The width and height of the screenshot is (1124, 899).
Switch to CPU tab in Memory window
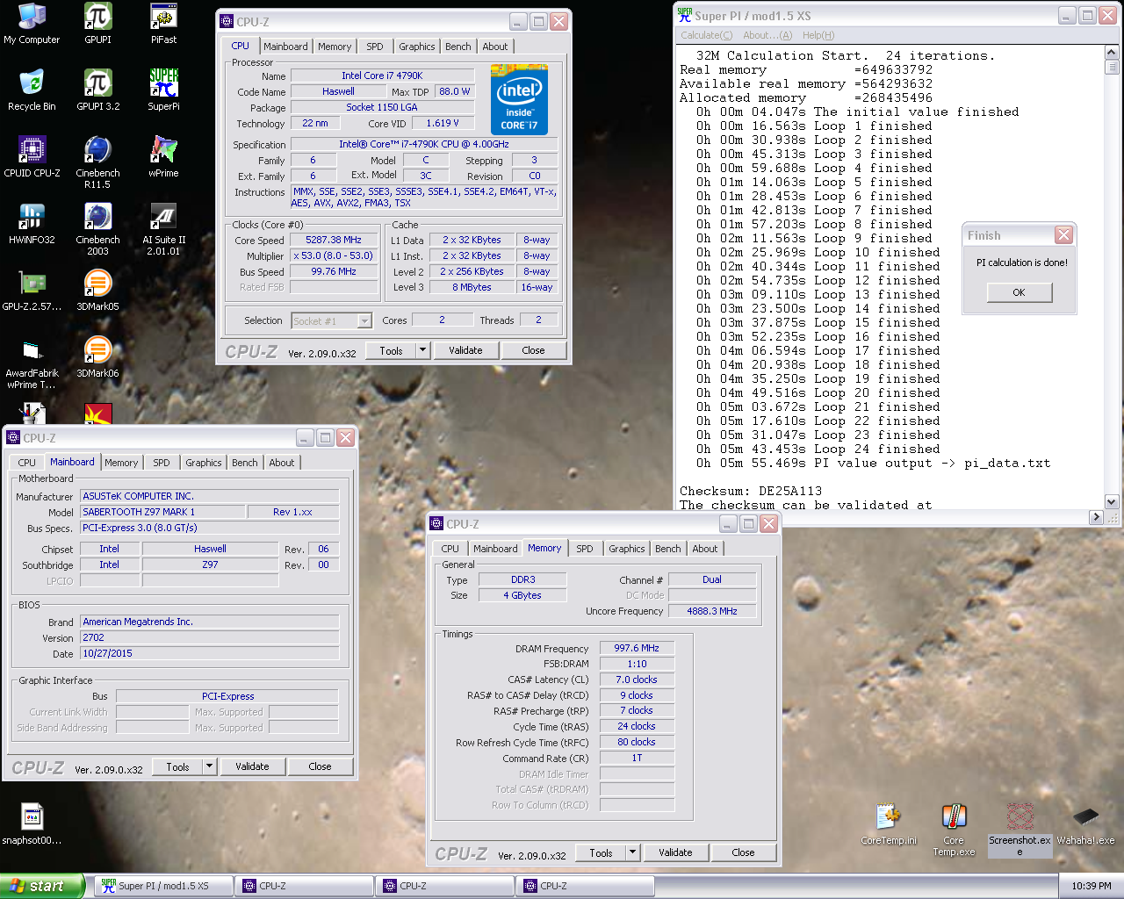450,549
